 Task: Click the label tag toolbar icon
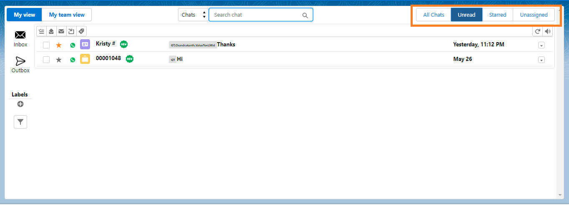[81, 31]
